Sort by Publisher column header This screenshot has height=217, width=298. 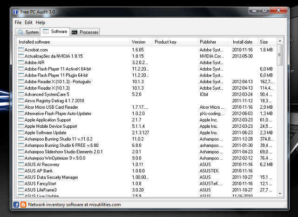coord(212,42)
